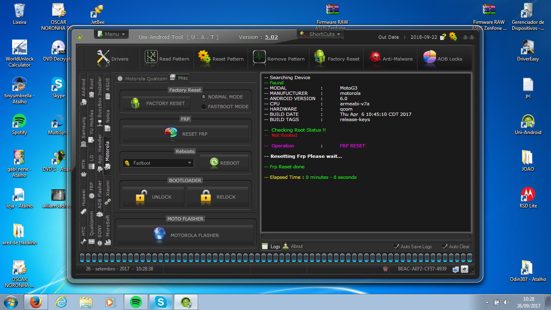Switch to the Logs tab
Image resolution: width=551 pixels, height=310 pixels.
(271, 246)
